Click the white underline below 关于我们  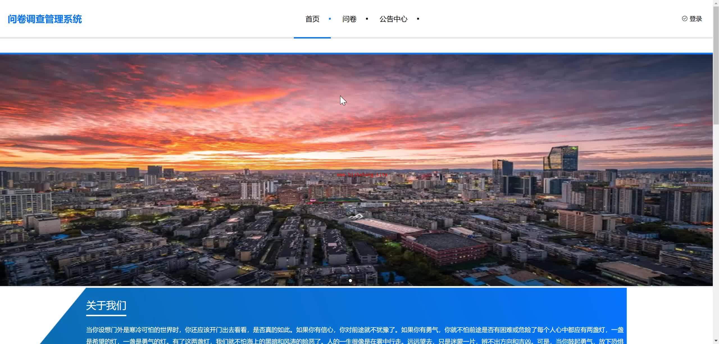tap(106, 316)
